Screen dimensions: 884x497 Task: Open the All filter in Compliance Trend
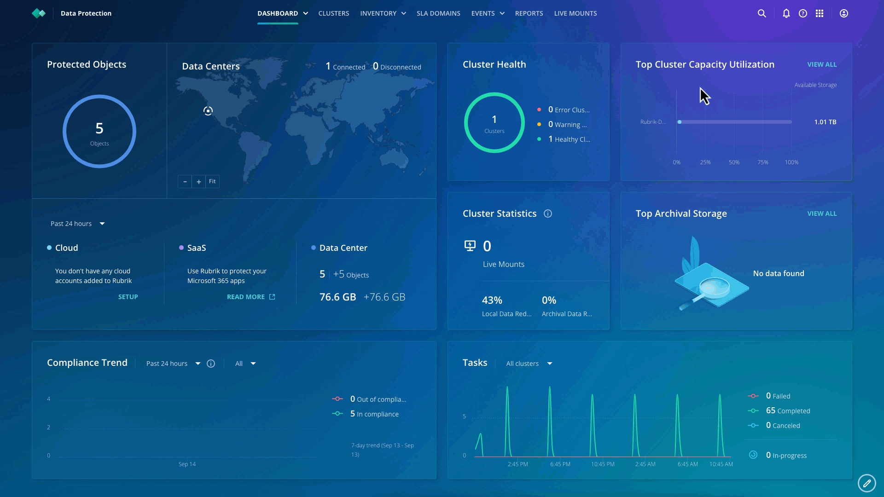245,364
